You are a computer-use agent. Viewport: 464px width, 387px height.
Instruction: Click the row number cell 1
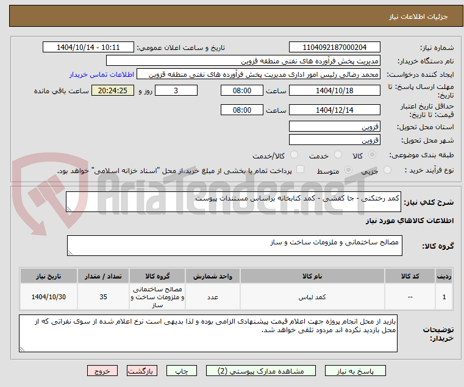point(444,297)
